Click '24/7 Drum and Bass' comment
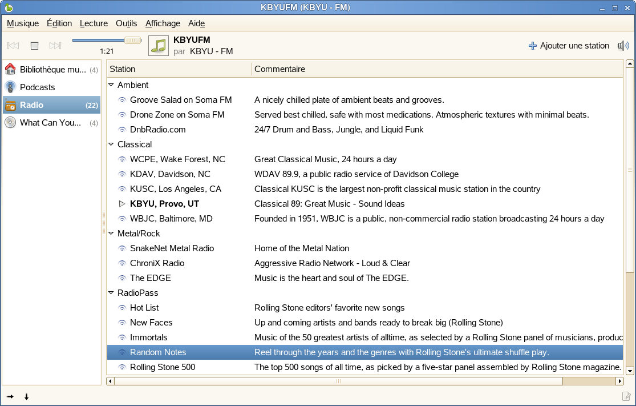The width and height of the screenshot is (636, 406). pyautogui.click(x=339, y=130)
